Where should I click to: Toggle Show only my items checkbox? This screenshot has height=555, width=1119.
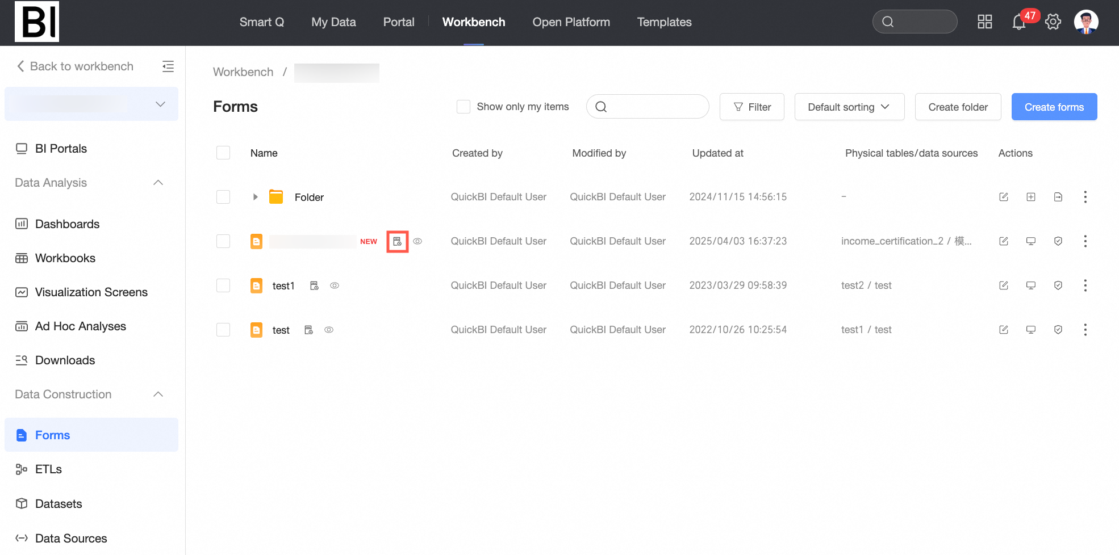click(464, 107)
